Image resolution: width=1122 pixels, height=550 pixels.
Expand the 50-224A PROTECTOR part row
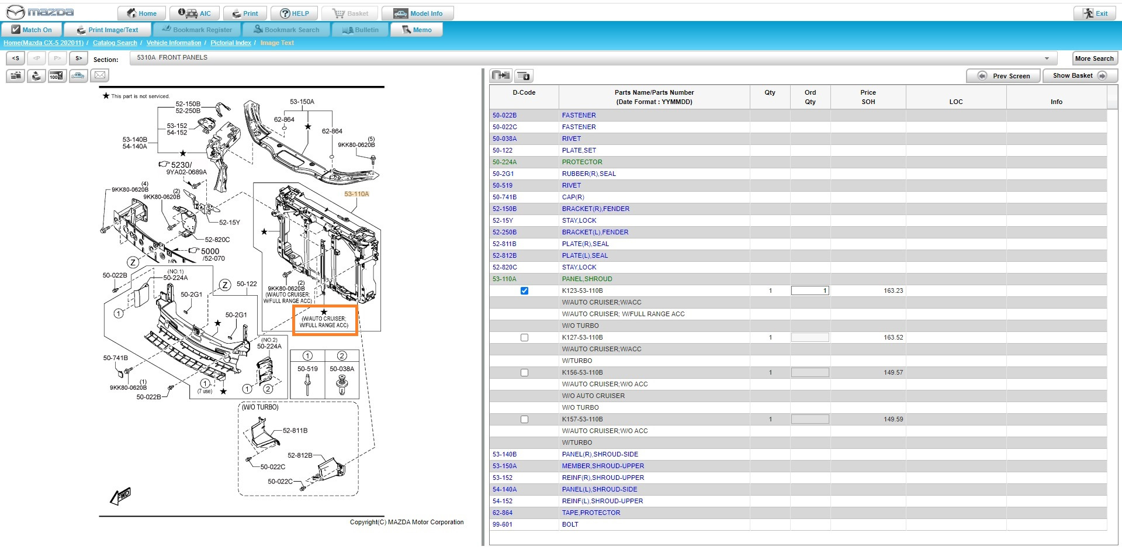tap(504, 162)
